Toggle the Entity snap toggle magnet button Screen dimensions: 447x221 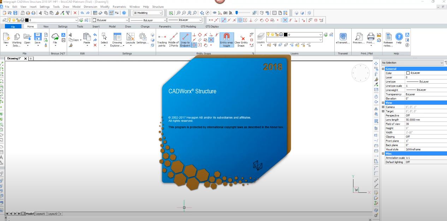click(226, 40)
